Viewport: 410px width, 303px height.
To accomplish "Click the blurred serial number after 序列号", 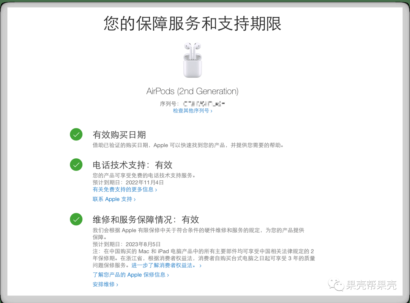I will pyautogui.click(x=204, y=104).
